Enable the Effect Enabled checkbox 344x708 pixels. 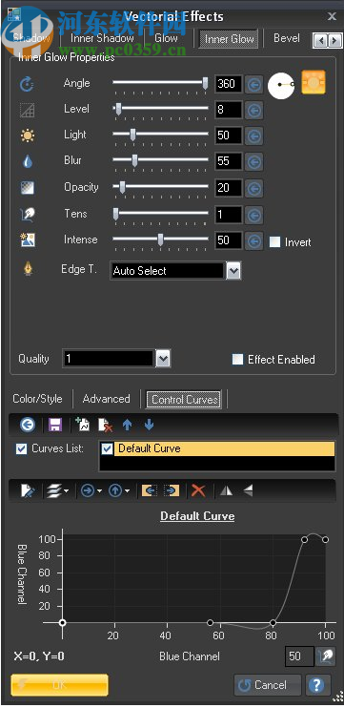[x=237, y=360]
